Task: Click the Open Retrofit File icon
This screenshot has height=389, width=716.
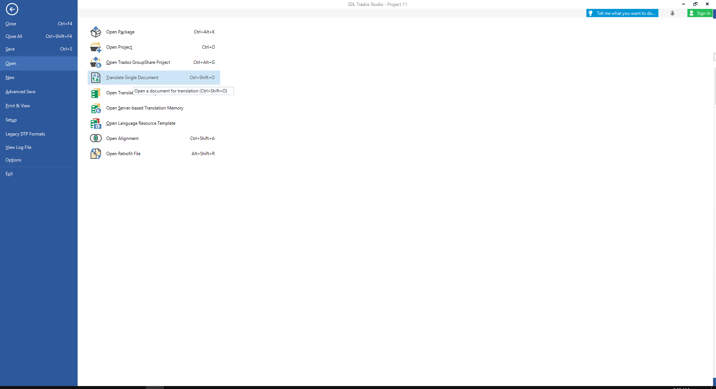Action: 96,154
